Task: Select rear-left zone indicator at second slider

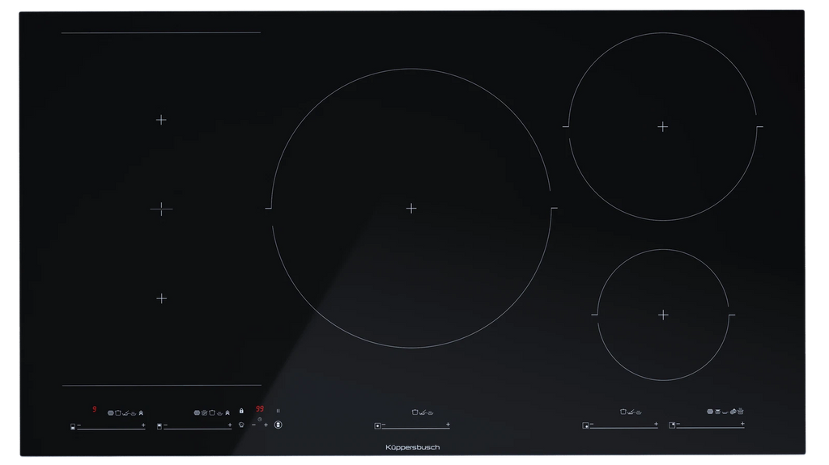Action: click(159, 426)
